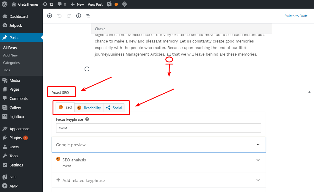Open the Yoast SEO menu in sidebar
The height and width of the screenshot is (192, 314).
click(x=21, y=177)
